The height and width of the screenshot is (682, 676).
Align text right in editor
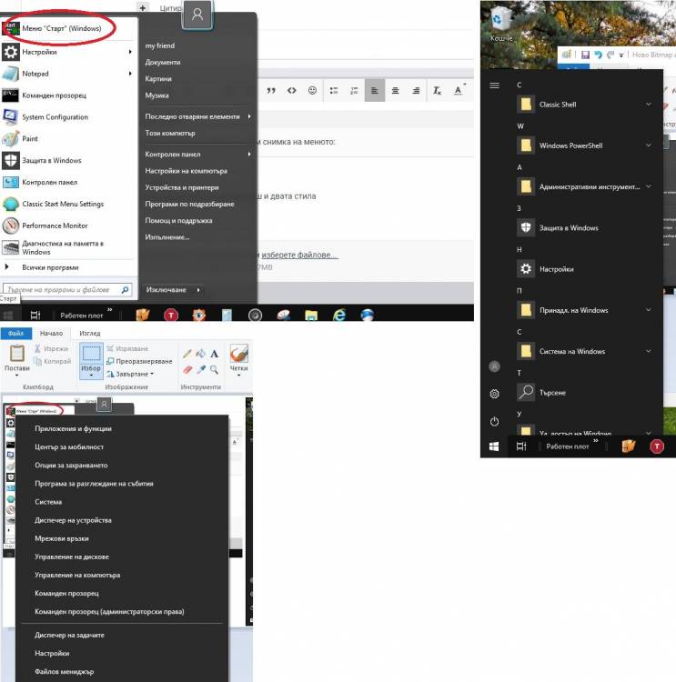click(x=416, y=90)
